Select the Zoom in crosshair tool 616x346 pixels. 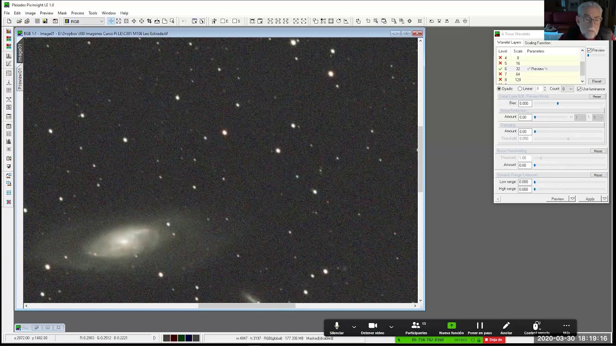tap(111, 21)
